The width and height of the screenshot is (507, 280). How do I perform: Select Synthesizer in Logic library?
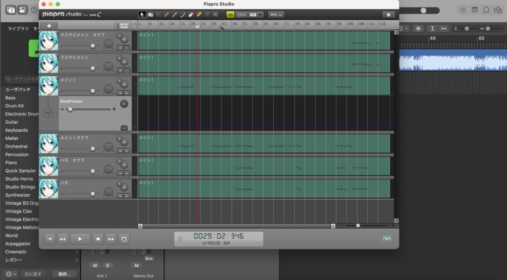(18, 195)
